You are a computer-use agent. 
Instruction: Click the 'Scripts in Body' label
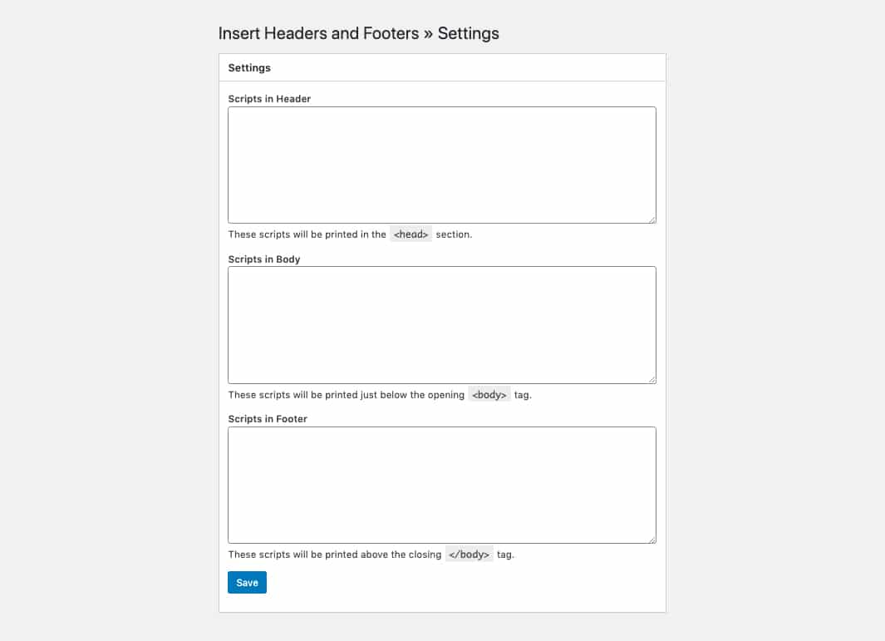pos(264,259)
